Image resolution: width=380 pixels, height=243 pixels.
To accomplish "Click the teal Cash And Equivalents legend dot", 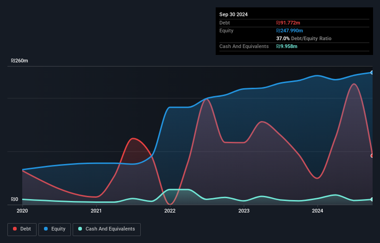I will (x=80, y=229).
